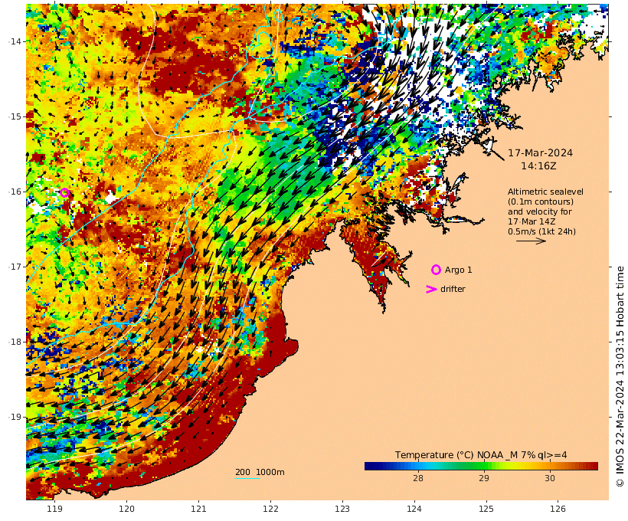The height and width of the screenshot is (521, 628).
Task: Click the '-16' latitude axis label
Action: [x=15, y=192]
